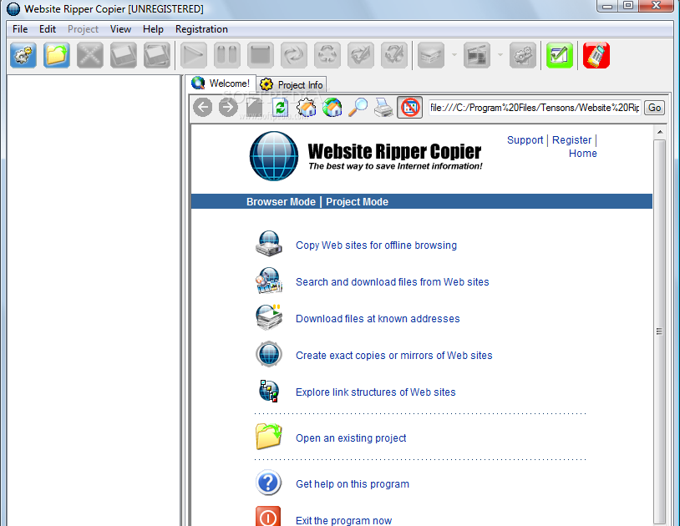Click the New Project gear icon in toolbar
The width and height of the screenshot is (680, 526).
23,55
